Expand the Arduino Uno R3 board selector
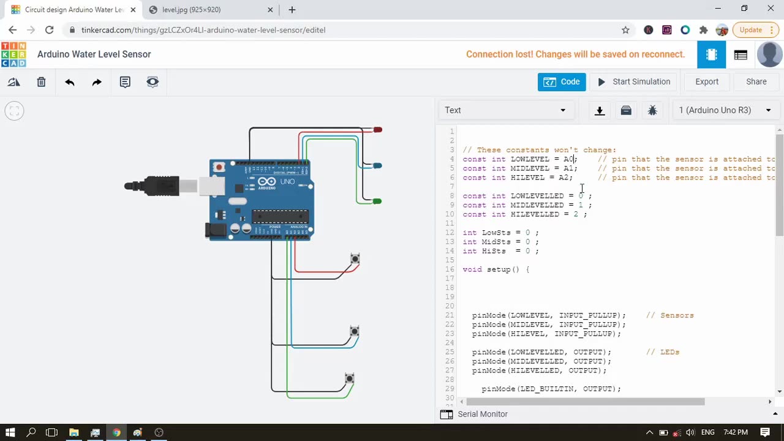 (x=725, y=110)
